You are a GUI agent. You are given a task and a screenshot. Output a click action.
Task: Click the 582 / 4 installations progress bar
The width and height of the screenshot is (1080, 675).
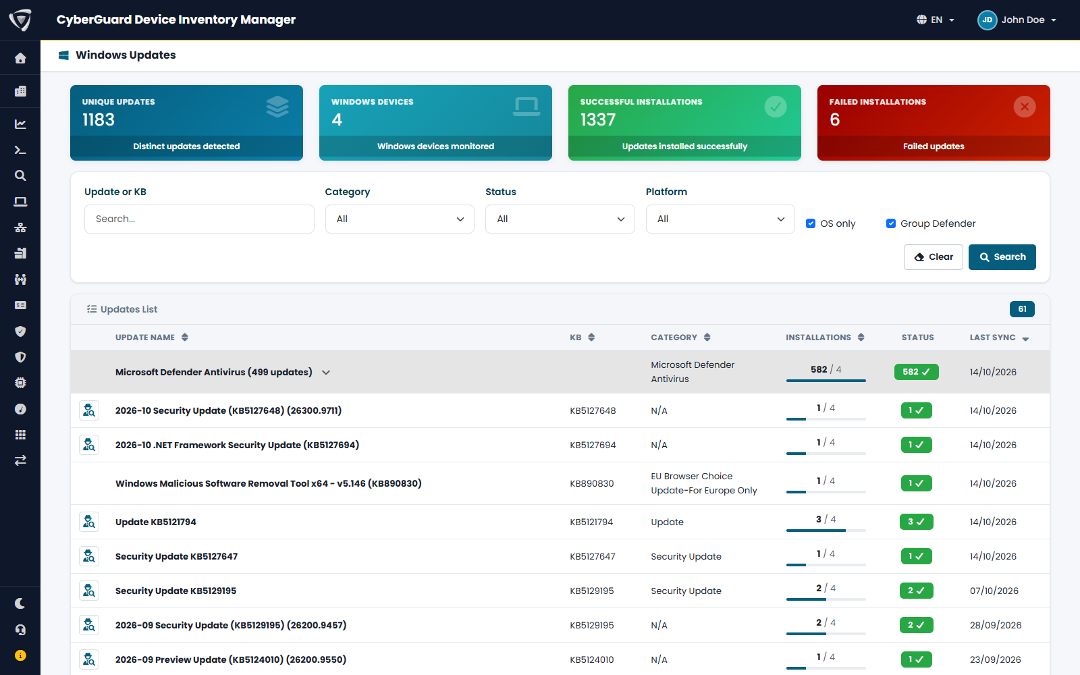[x=826, y=381]
